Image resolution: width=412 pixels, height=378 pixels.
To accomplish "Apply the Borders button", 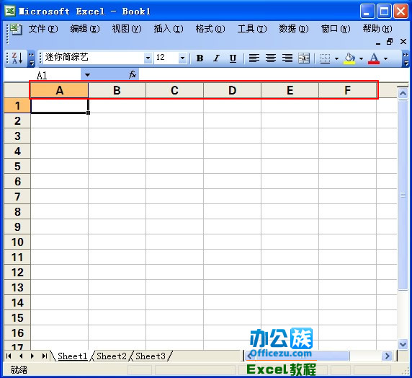I will pyautogui.click(x=326, y=58).
